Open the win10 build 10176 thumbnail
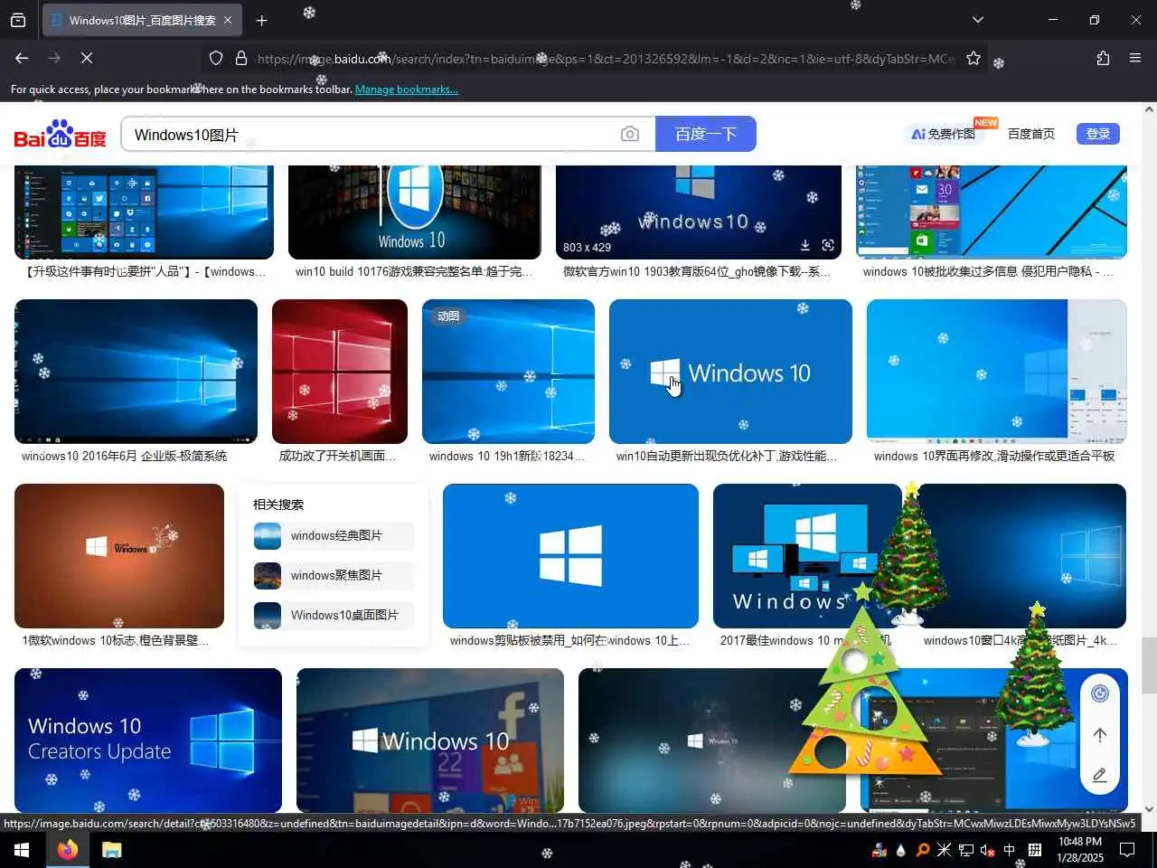Screen dimensions: 1157x868 tap(414, 212)
